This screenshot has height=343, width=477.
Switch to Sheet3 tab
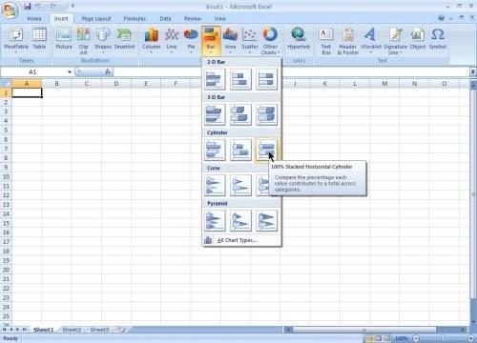click(x=99, y=330)
